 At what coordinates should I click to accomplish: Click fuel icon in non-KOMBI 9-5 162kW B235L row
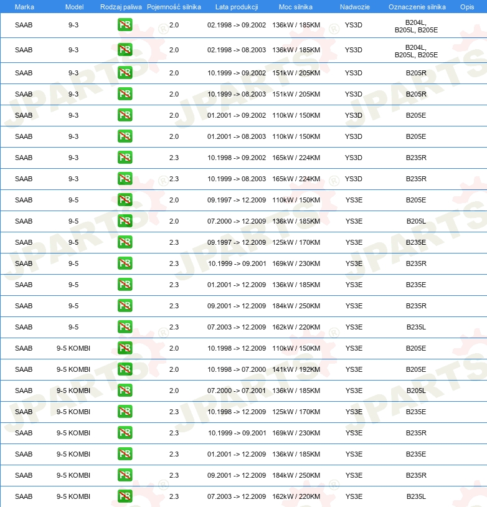(x=125, y=327)
